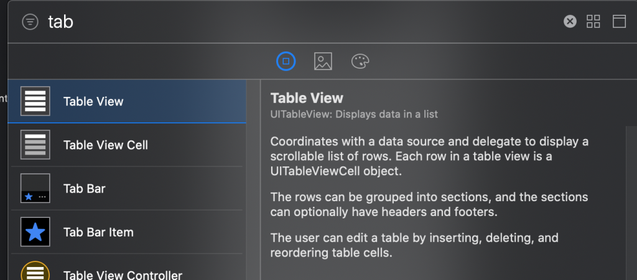Click the Table View Controller icon

point(35,272)
